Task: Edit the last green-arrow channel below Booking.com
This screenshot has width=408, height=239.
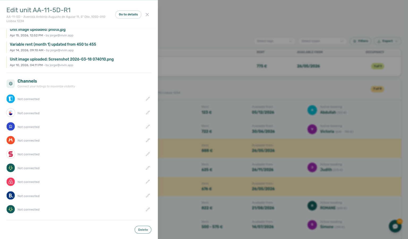Action: (148, 209)
